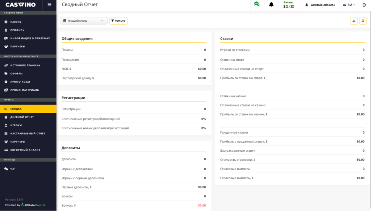Click the Сводный Отчет page title
This screenshot has height=211, width=371.
click(x=80, y=4)
